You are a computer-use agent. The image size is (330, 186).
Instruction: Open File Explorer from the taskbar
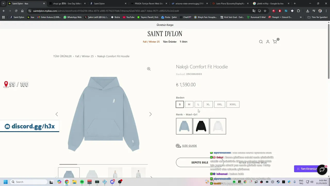click(74, 182)
